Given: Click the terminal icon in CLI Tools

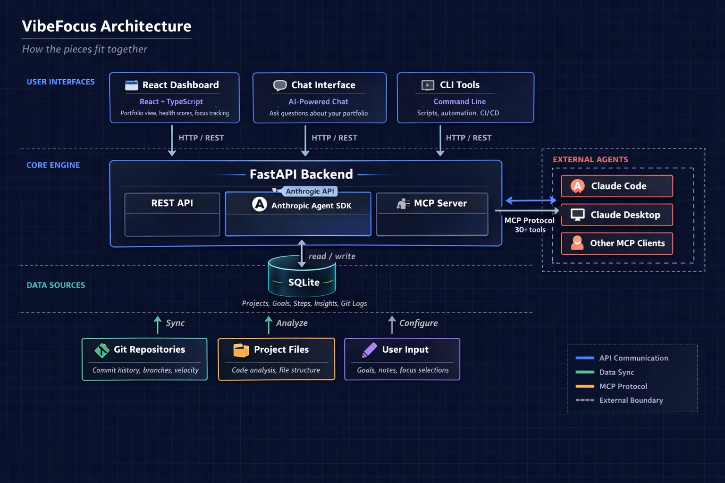Looking at the screenshot, I should coord(427,85).
